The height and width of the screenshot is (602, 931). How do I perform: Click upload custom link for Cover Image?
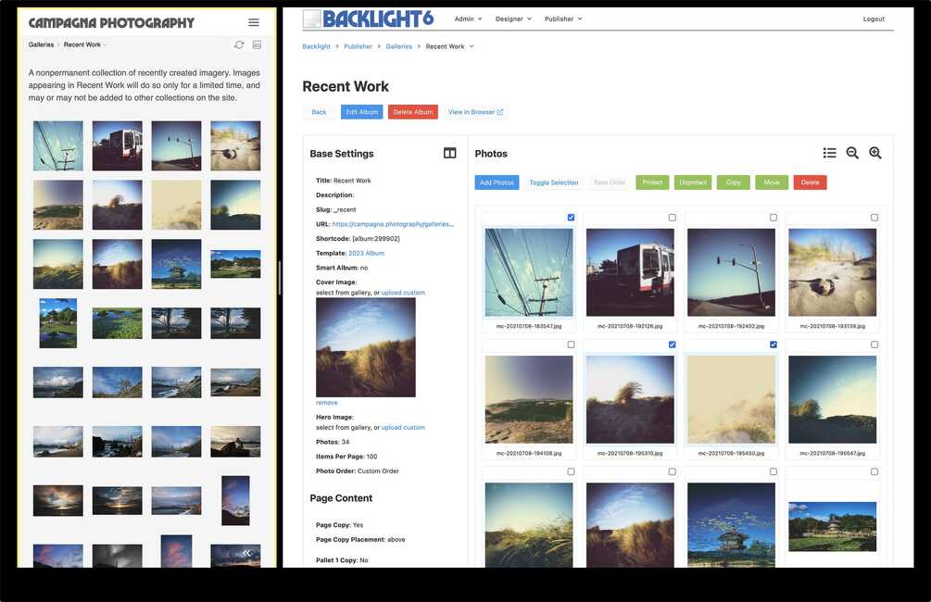coord(403,293)
